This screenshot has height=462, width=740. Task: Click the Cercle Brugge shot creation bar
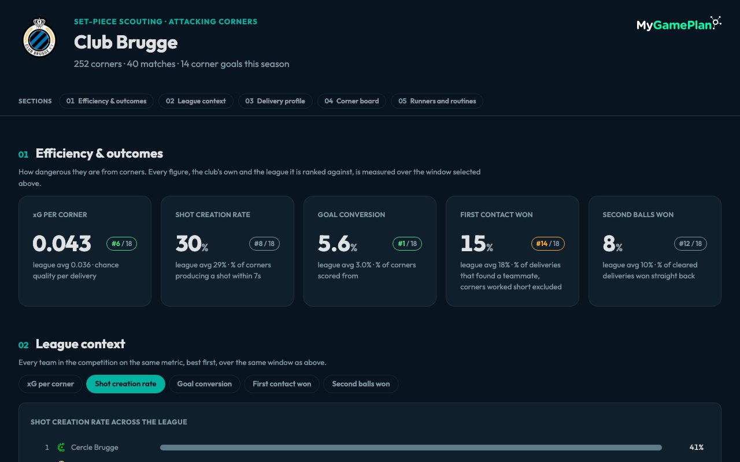(x=411, y=448)
